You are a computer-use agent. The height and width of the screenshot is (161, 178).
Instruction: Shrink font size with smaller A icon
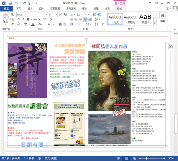54,24
